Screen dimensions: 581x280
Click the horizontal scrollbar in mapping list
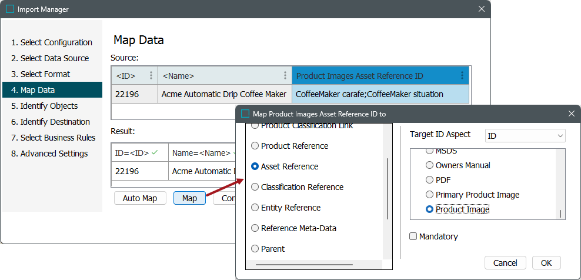[x=306, y=265]
